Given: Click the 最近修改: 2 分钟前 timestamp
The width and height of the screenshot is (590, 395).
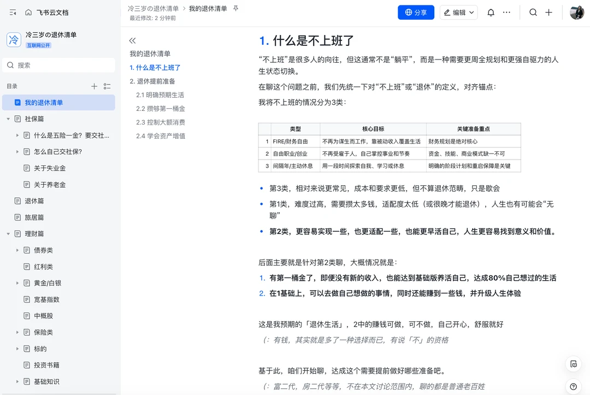Looking at the screenshot, I should [153, 18].
